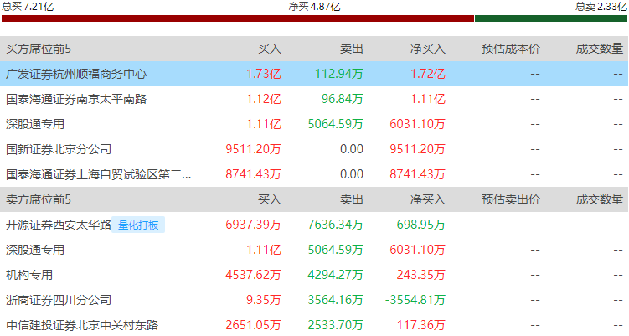Click buy value 1.73亿 for 广发证券
Viewport: 629px width, 336px height.
pos(264,74)
